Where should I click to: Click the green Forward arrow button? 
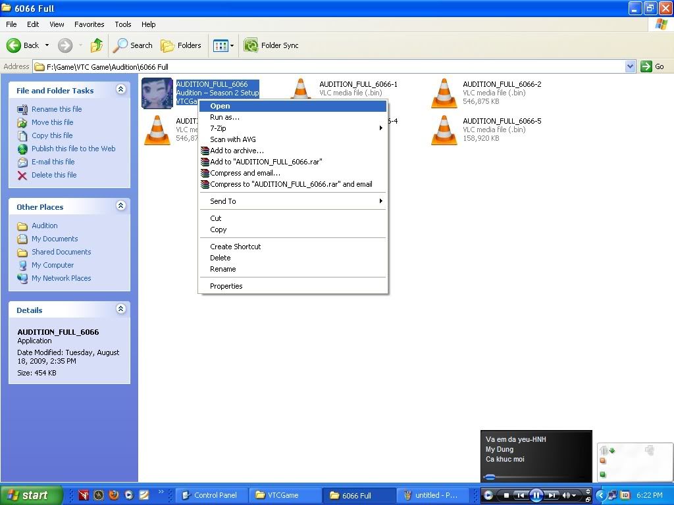click(x=65, y=45)
